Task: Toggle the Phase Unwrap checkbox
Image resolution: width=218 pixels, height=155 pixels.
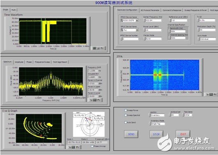Action: point(92,146)
